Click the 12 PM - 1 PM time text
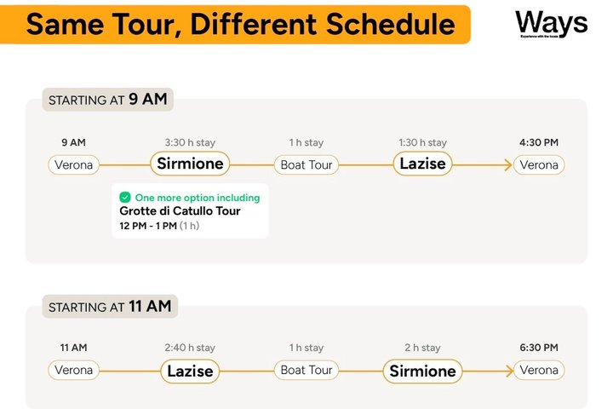Viewport: 613px width, 409px height. 148,226
